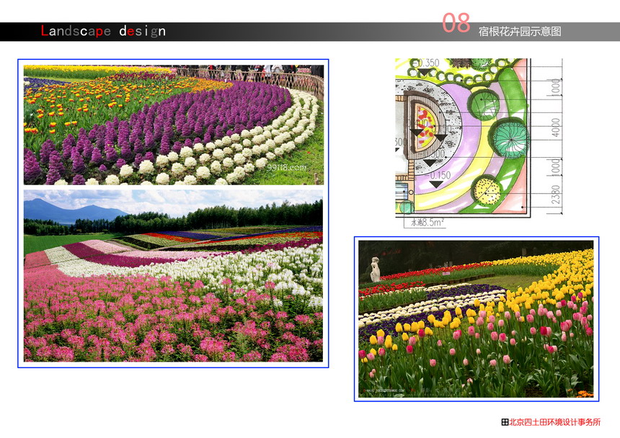Click the Landscape design header title
The image size is (620, 438).
pos(103,31)
